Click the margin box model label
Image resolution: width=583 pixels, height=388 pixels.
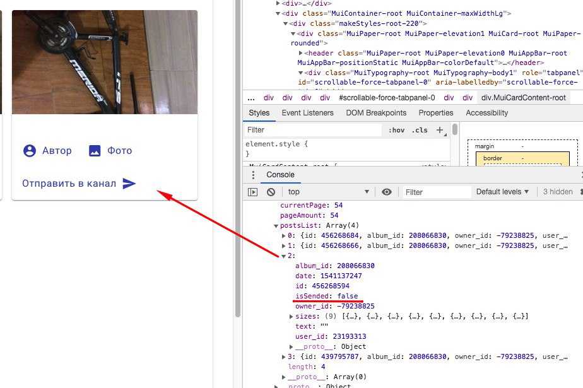484,146
